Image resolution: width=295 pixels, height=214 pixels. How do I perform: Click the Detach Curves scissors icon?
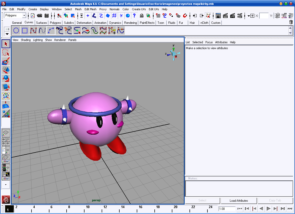pos(68,30)
